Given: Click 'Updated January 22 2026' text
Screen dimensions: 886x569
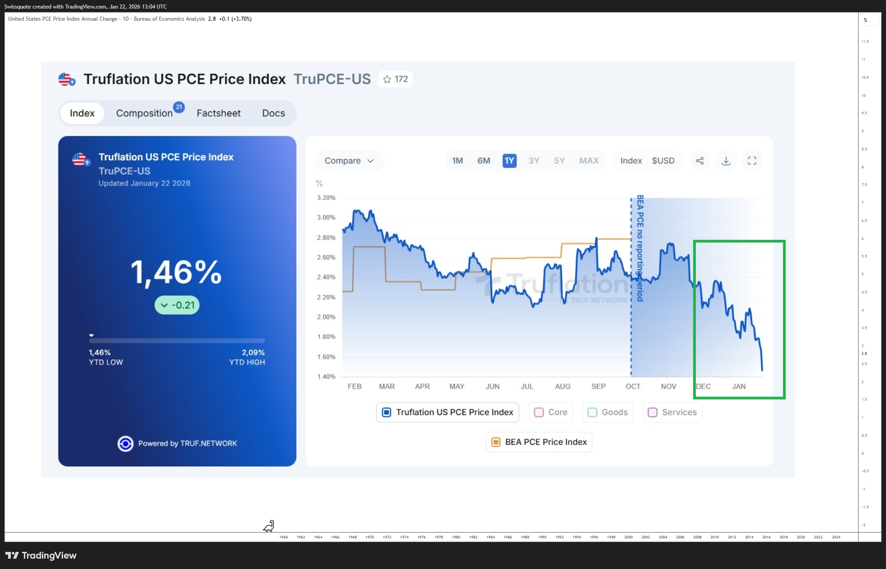Looking at the screenshot, I should click(x=144, y=183).
